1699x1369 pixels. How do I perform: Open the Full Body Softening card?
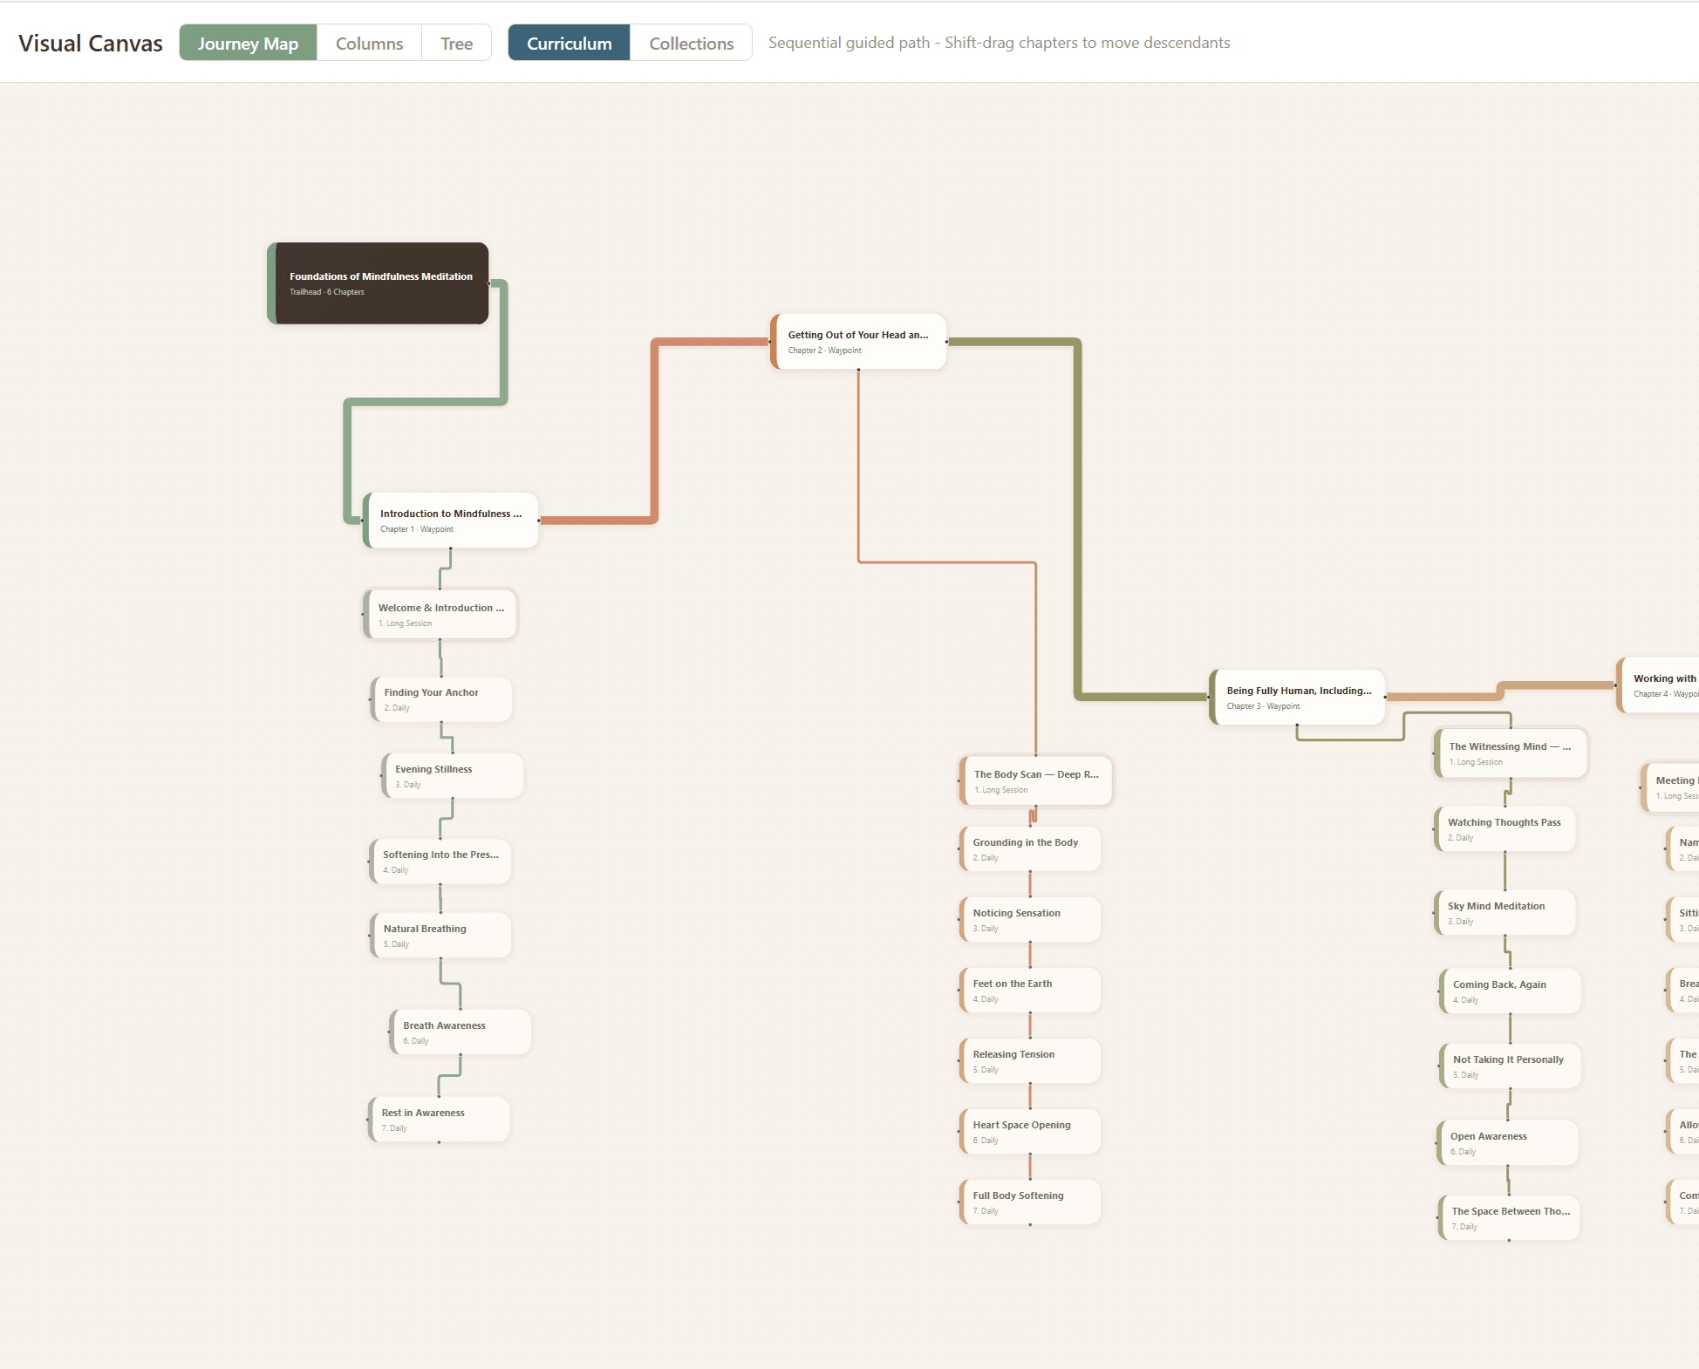coord(1030,1202)
